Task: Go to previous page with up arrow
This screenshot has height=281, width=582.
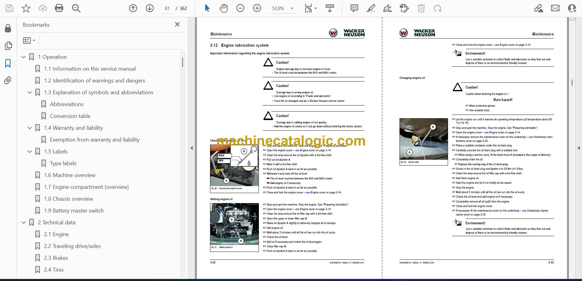Action: (133, 8)
